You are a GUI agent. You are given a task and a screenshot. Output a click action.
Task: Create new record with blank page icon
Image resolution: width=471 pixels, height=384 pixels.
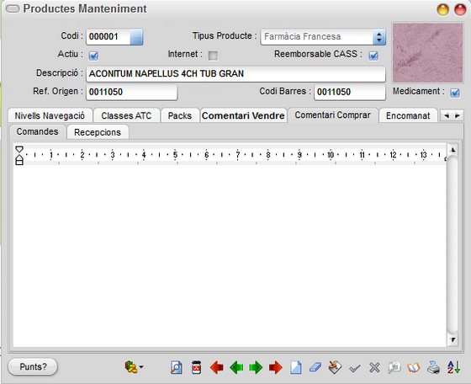(x=295, y=367)
